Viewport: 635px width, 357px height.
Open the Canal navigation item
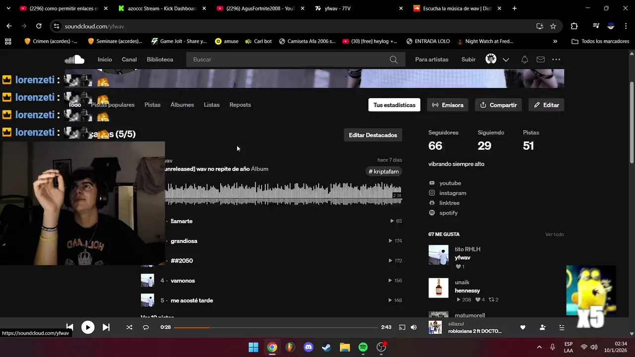pos(129,59)
